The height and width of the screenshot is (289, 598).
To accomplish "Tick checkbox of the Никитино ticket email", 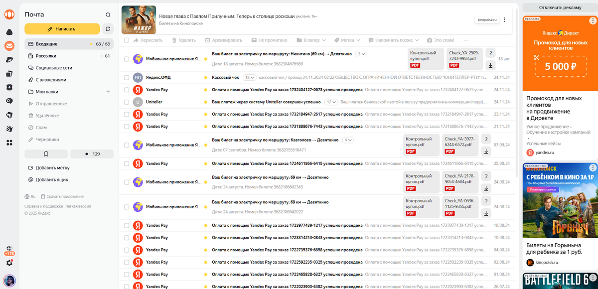I will [x=127, y=59].
